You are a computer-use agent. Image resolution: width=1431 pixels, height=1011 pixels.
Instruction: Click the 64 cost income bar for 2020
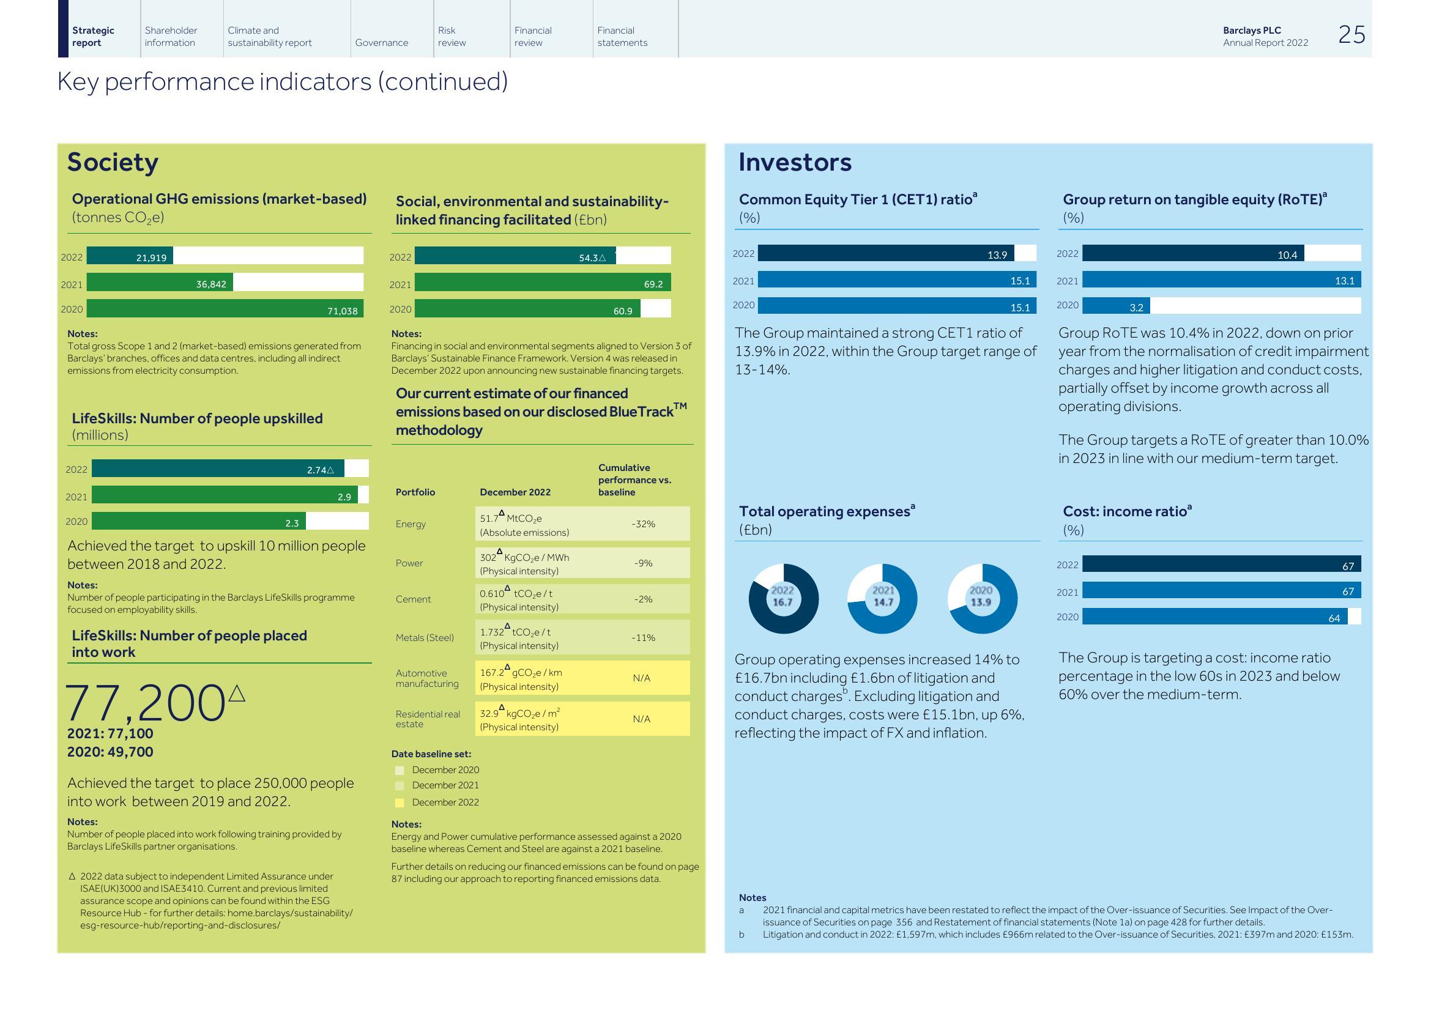coord(1215,616)
